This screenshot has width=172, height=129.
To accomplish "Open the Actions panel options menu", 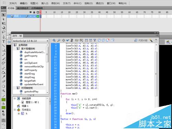I will 157,36.
